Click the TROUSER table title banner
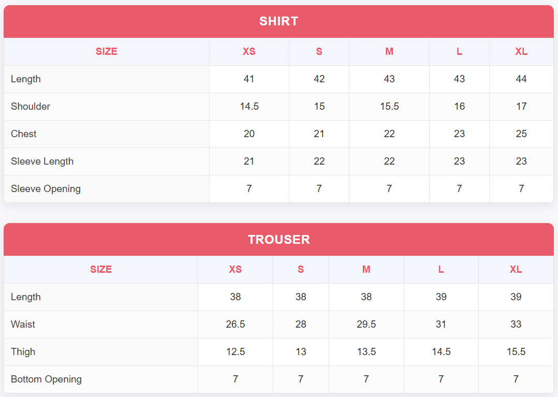Viewport: 558px width, 397px height. tap(278, 240)
